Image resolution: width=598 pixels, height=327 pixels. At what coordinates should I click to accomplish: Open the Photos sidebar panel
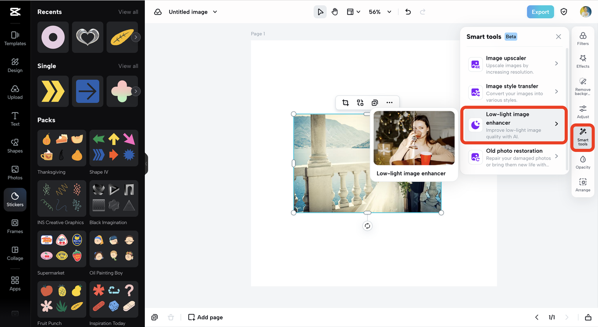[x=15, y=172]
